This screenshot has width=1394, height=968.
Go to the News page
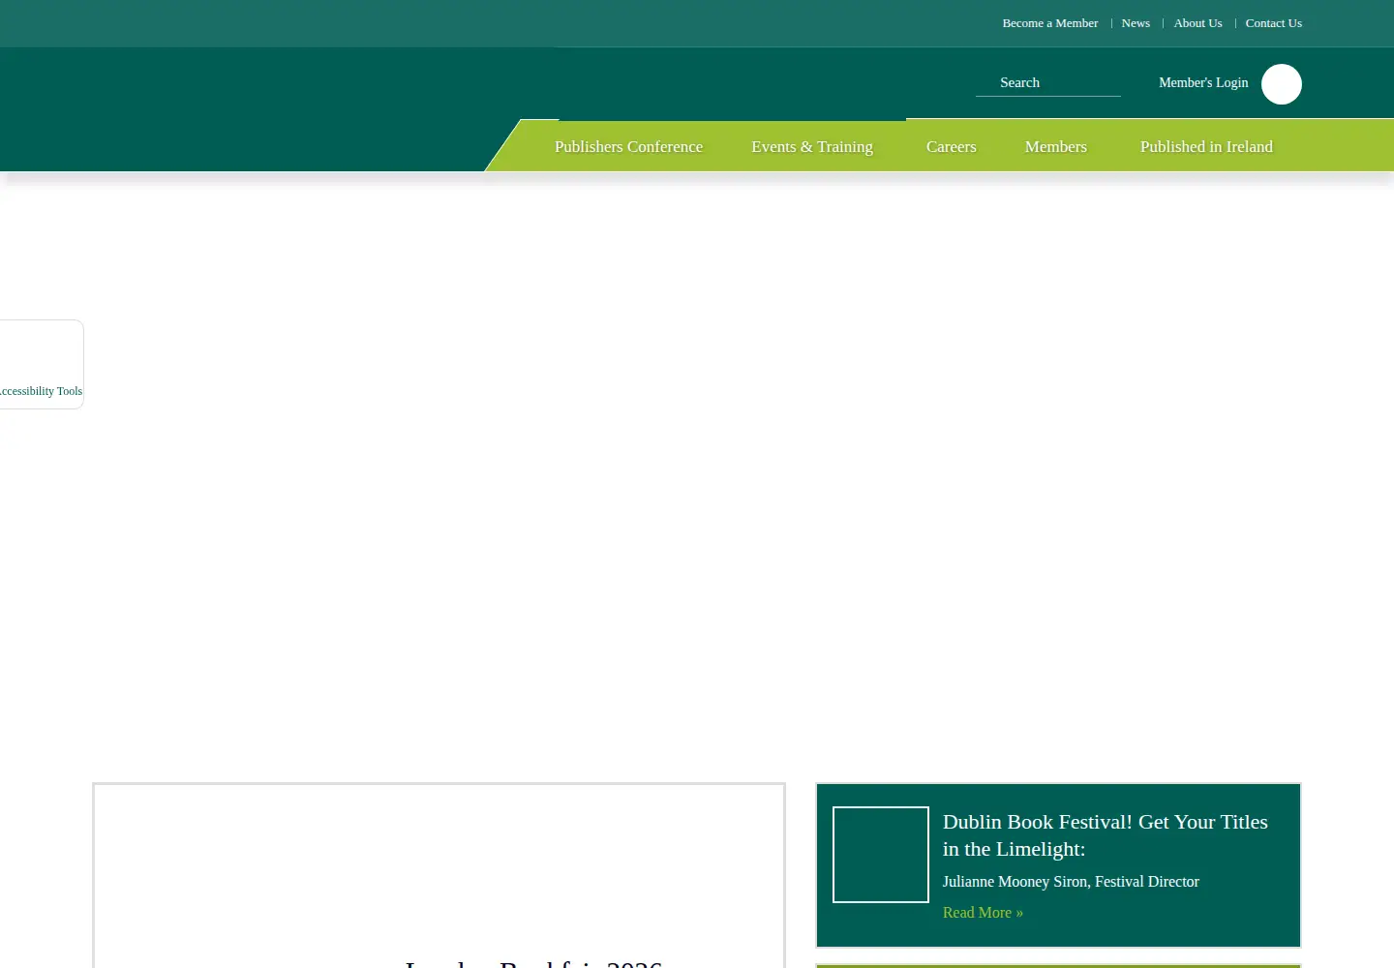coord(1136,23)
